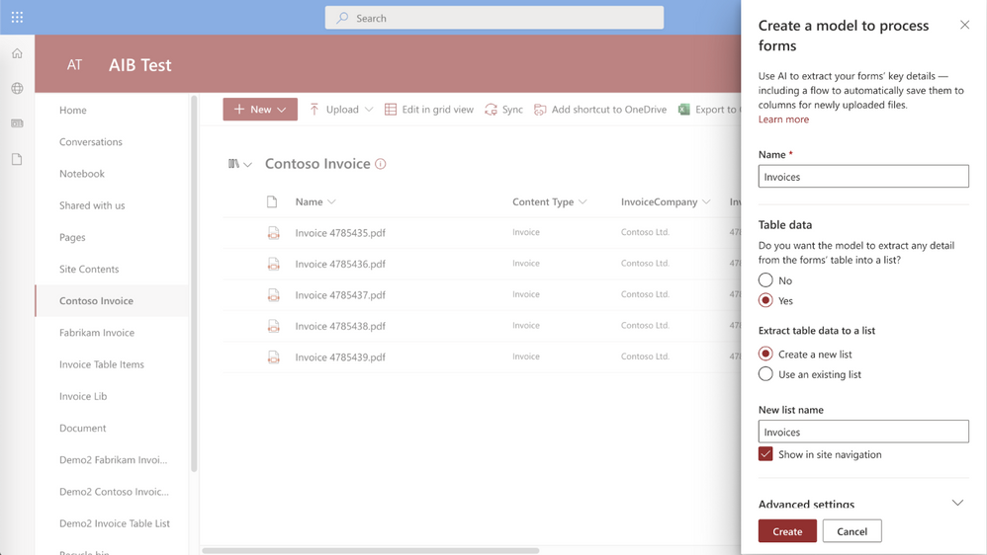Click the Learn more link
The height and width of the screenshot is (555, 987).
(783, 119)
